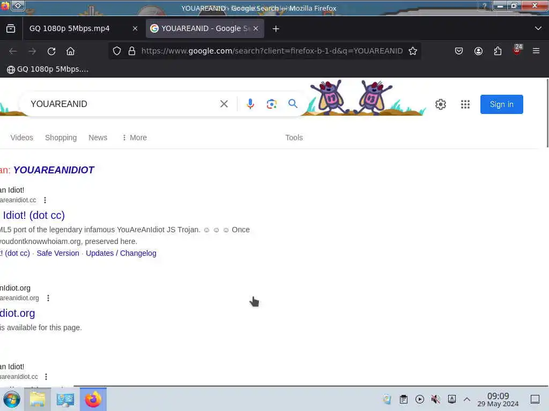Open the extensions panel

tap(498, 51)
